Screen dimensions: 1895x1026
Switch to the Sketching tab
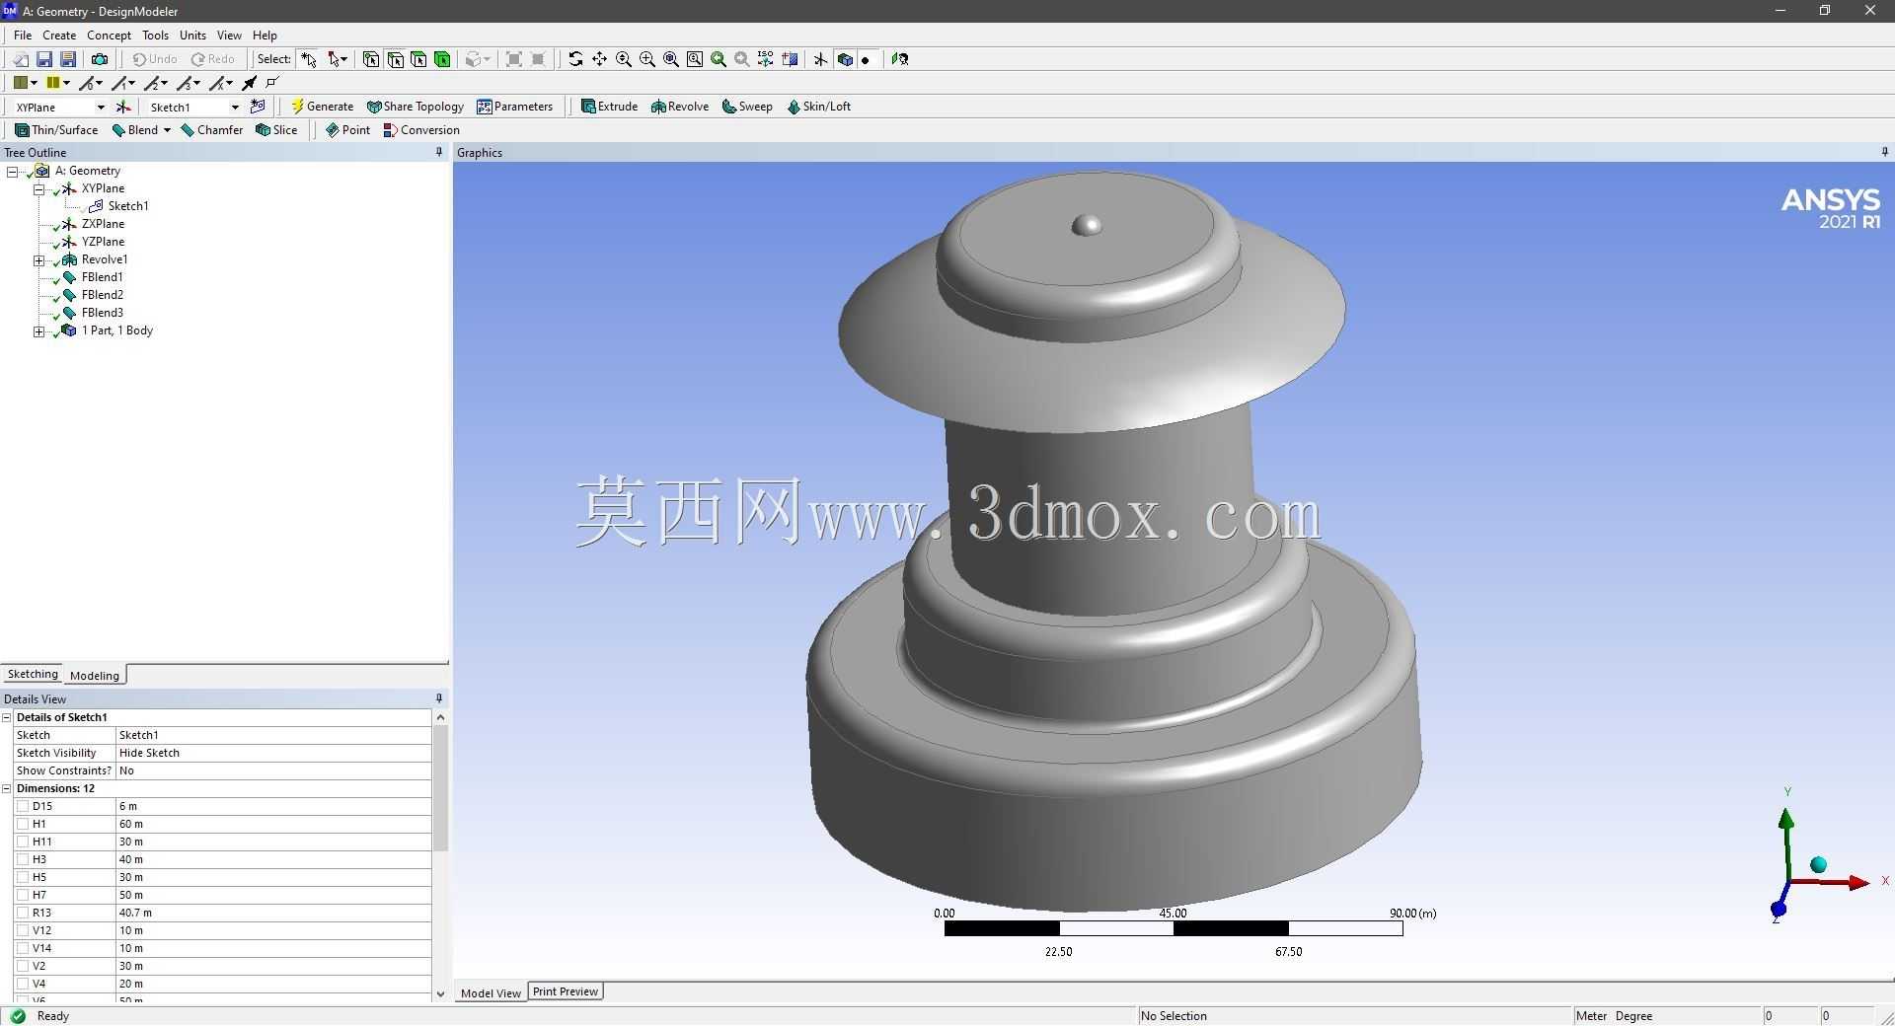(33, 674)
